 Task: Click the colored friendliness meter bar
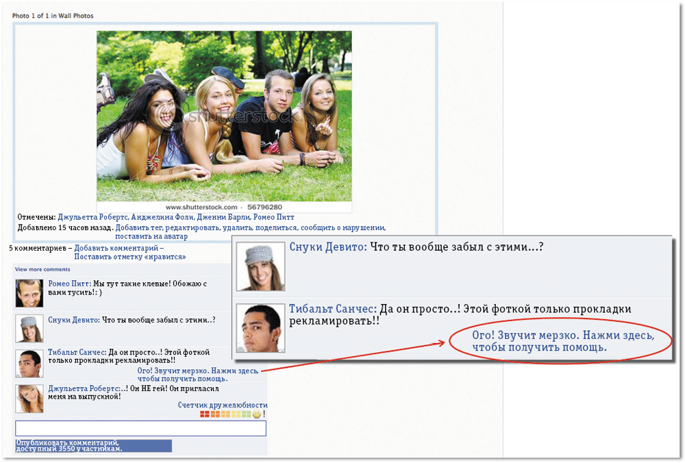point(225,414)
